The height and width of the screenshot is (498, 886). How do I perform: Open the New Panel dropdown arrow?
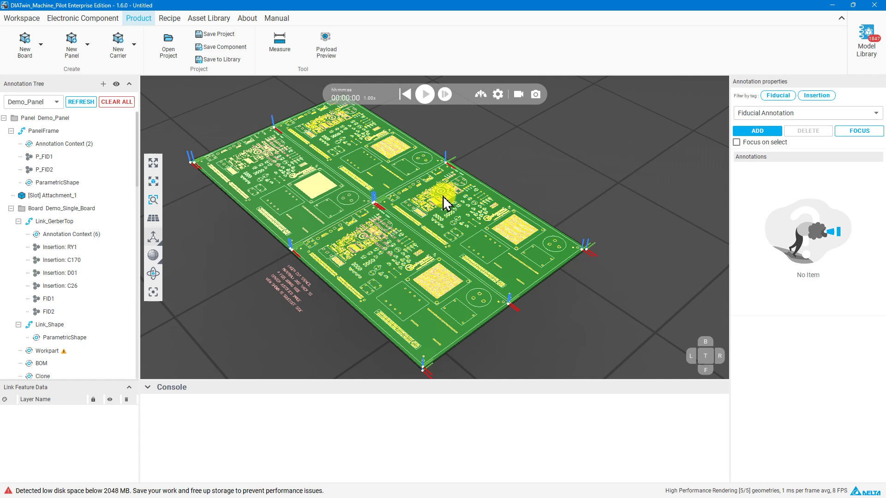click(87, 45)
